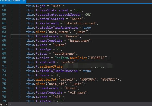
Task: Click the "hands" string value
Action: [77, 19]
